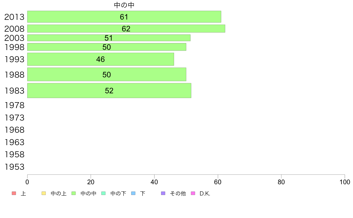353x218 pixels.
Task: Select the 2003 bar showing 51
Action: click(109, 38)
